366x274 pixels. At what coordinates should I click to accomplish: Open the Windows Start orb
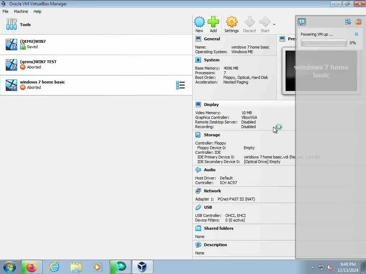click(10, 267)
